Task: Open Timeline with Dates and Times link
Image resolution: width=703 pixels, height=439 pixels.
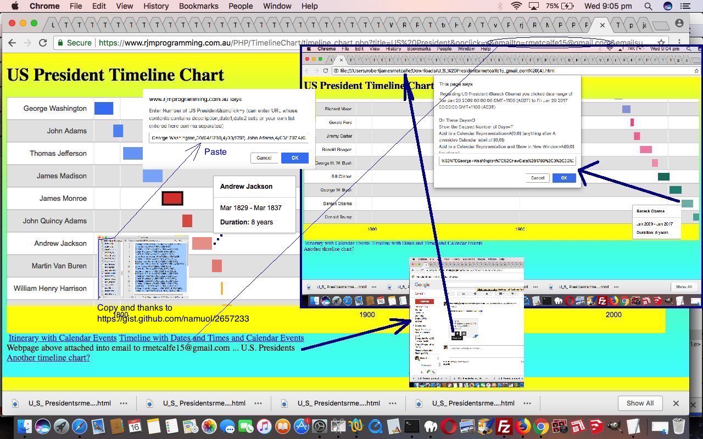Action: point(211,338)
